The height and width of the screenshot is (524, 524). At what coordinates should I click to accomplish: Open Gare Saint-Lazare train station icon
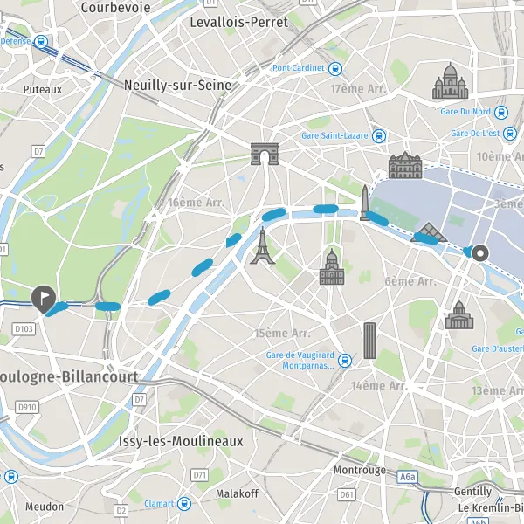[379, 136]
